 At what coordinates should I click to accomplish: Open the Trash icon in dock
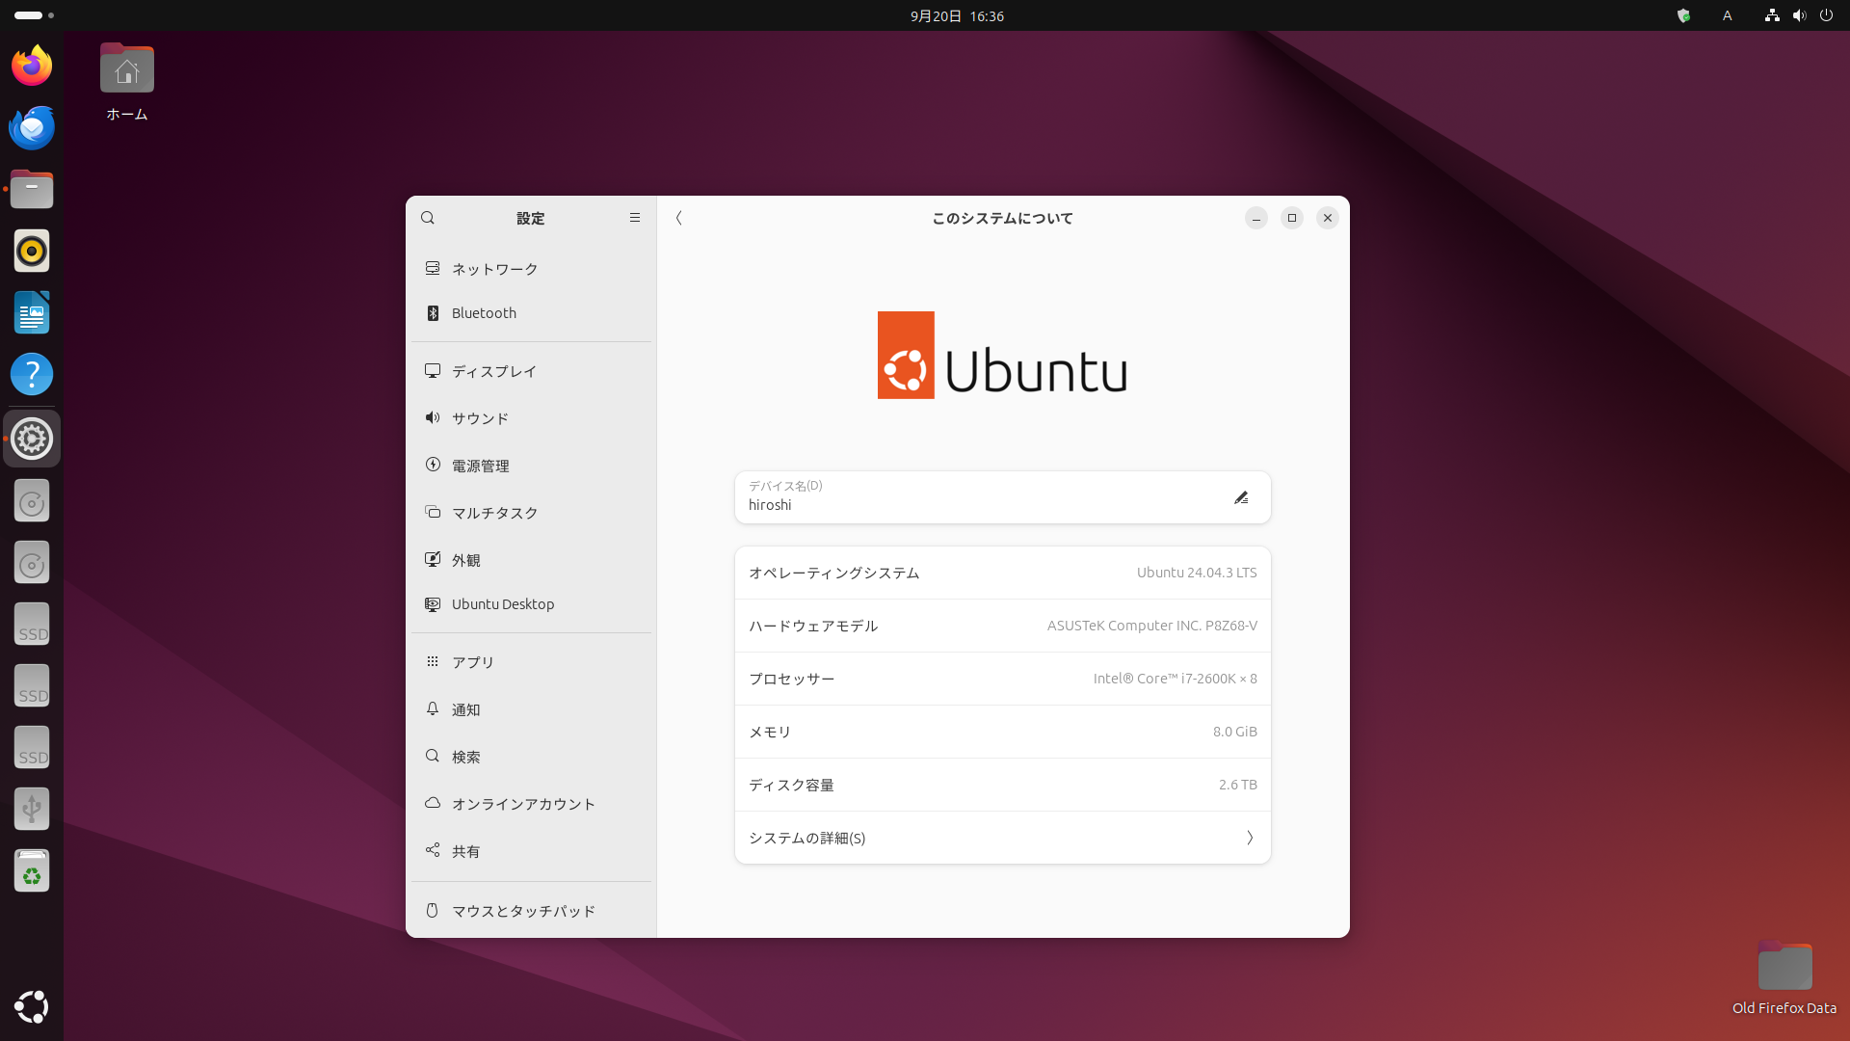(32, 871)
